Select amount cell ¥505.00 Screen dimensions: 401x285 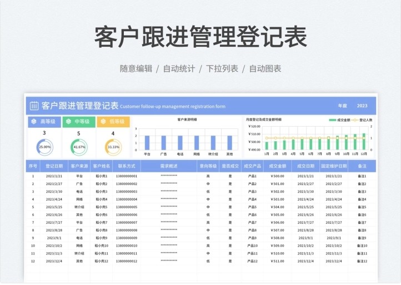pyautogui.click(x=278, y=214)
